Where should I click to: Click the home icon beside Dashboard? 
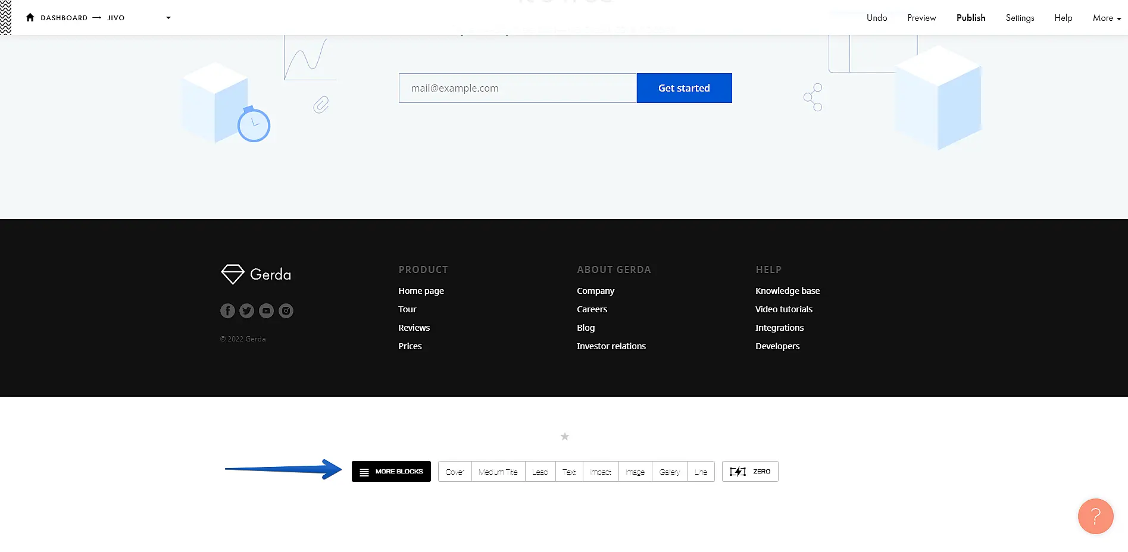pyautogui.click(x=30, y=17)
